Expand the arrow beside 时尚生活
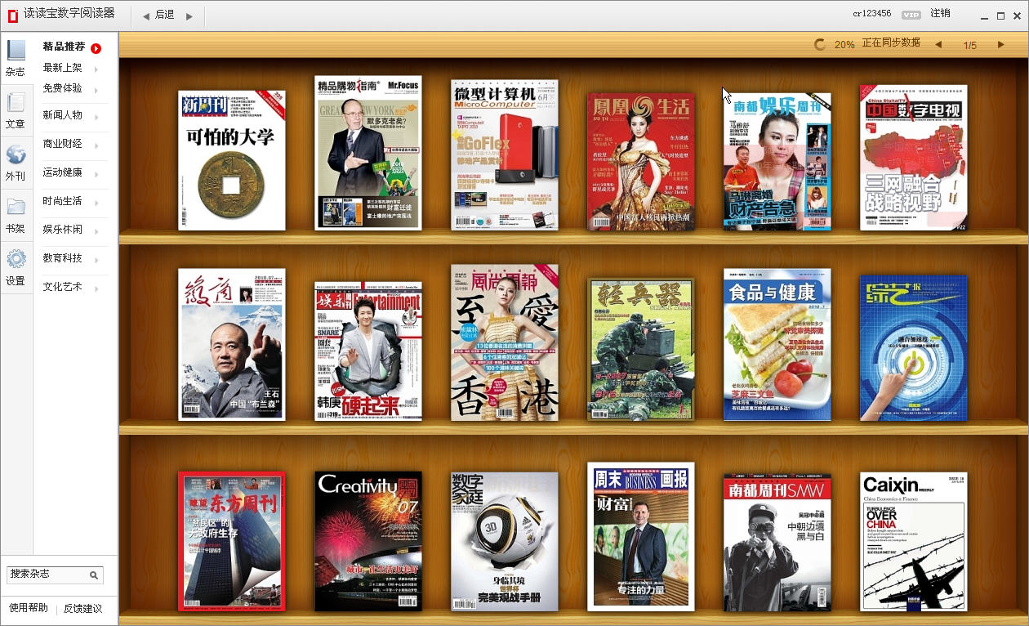Screen dimensions: 1029x626 (96, 203)
